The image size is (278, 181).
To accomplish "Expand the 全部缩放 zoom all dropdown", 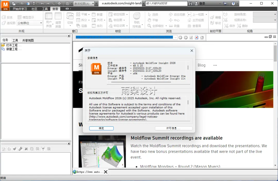I will pyautogui.click(x=166, y=26).
